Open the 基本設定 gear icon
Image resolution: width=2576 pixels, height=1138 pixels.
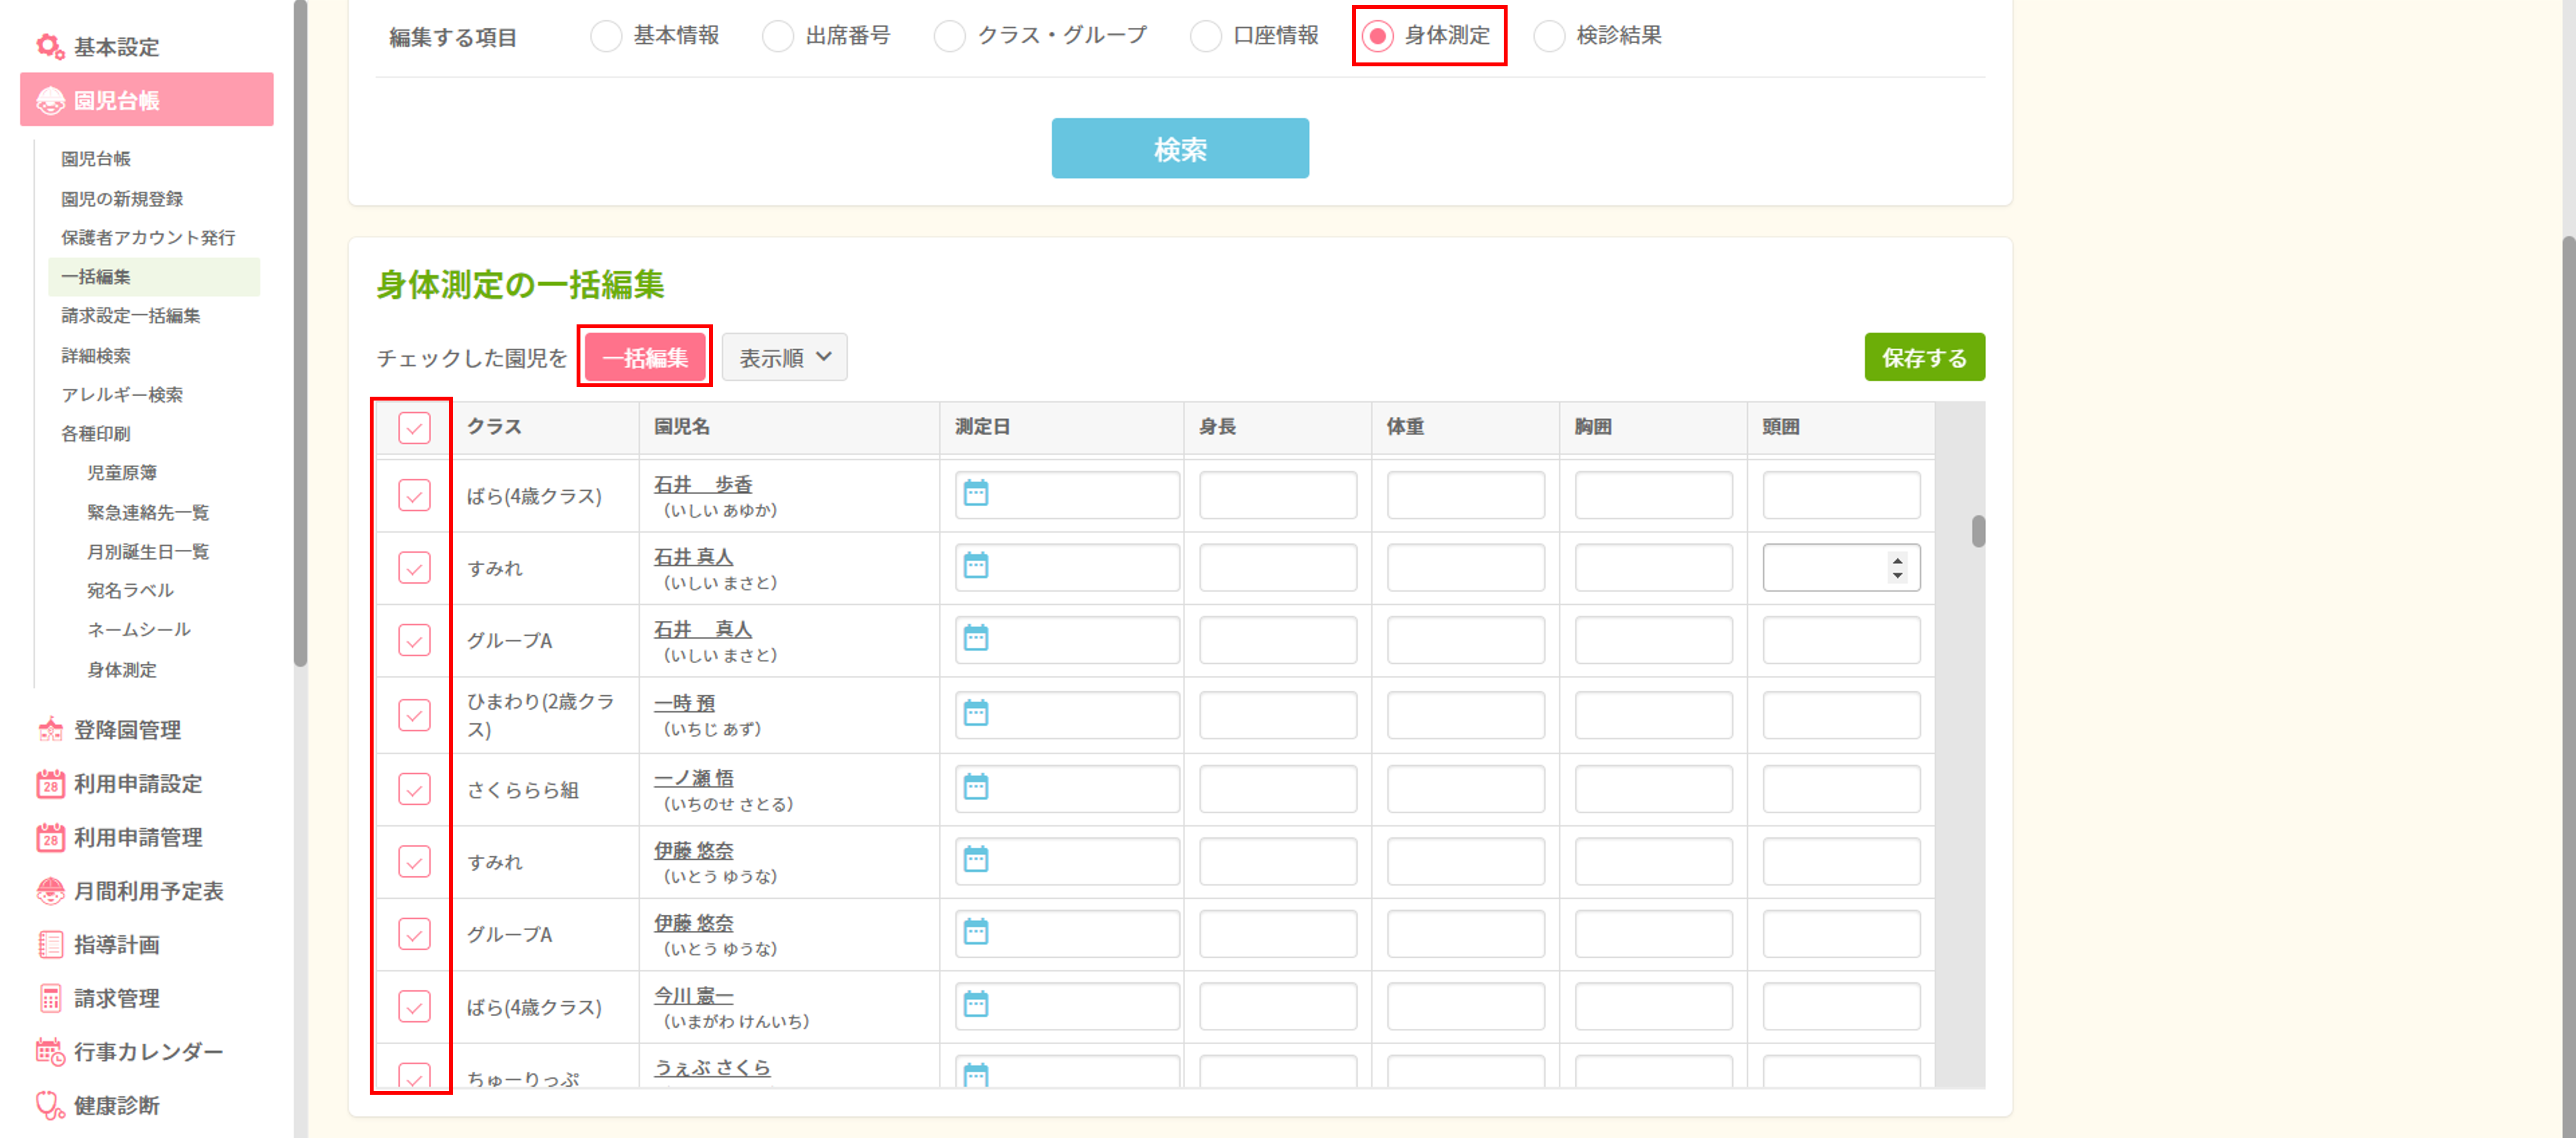tap(50, 46)
